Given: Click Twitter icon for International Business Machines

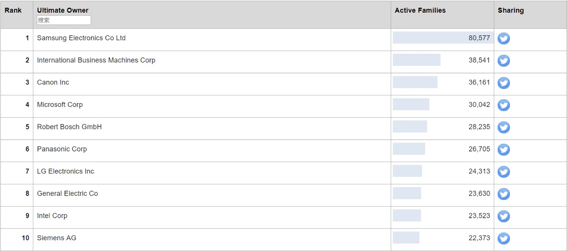Looking at the screenshot, I should 504,61.
